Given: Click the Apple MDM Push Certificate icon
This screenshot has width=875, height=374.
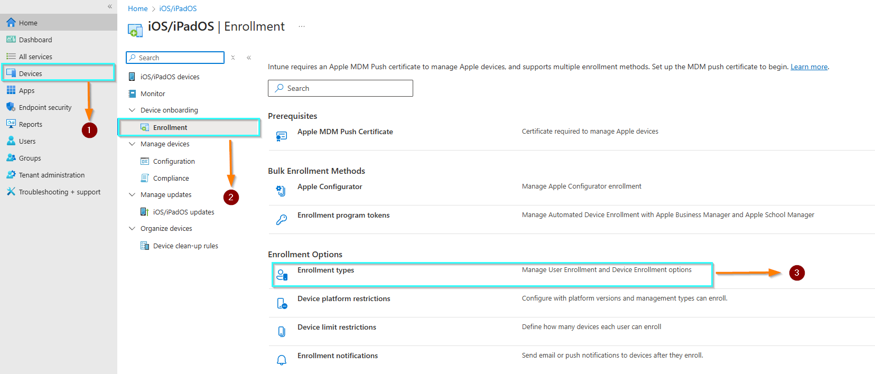Looking at the screenshot, I should (282, 136).
